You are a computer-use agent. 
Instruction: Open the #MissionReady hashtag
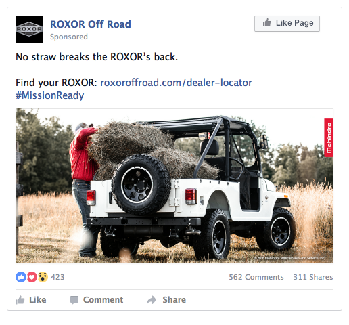pyautogui.click(x=49, y=95)
